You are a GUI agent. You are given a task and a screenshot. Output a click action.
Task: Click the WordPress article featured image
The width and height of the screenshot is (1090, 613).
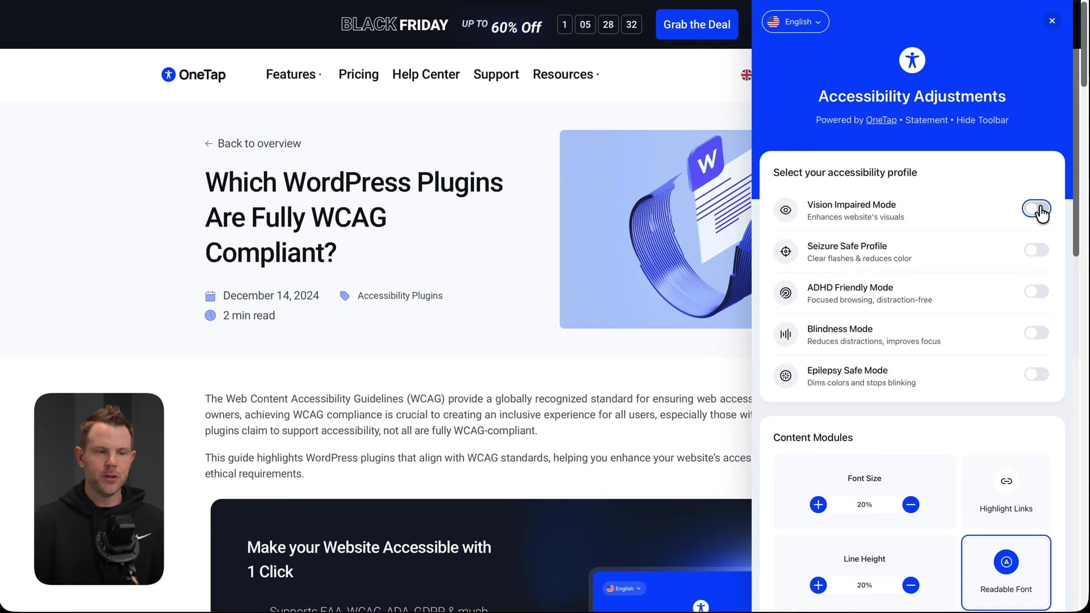pos(656,229)
